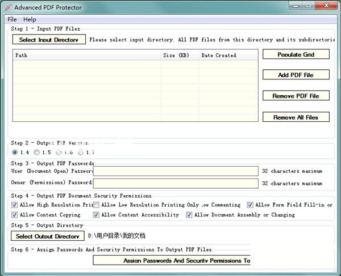
Task: Open the File menu
Action: [x=12, y=19]
